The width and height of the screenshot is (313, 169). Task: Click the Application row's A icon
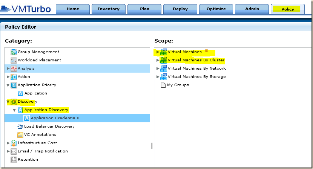point(20,93)
